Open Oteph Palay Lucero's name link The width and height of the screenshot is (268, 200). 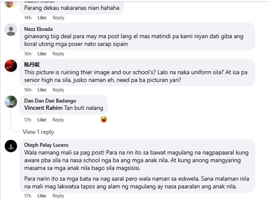(x=46, y=145)
